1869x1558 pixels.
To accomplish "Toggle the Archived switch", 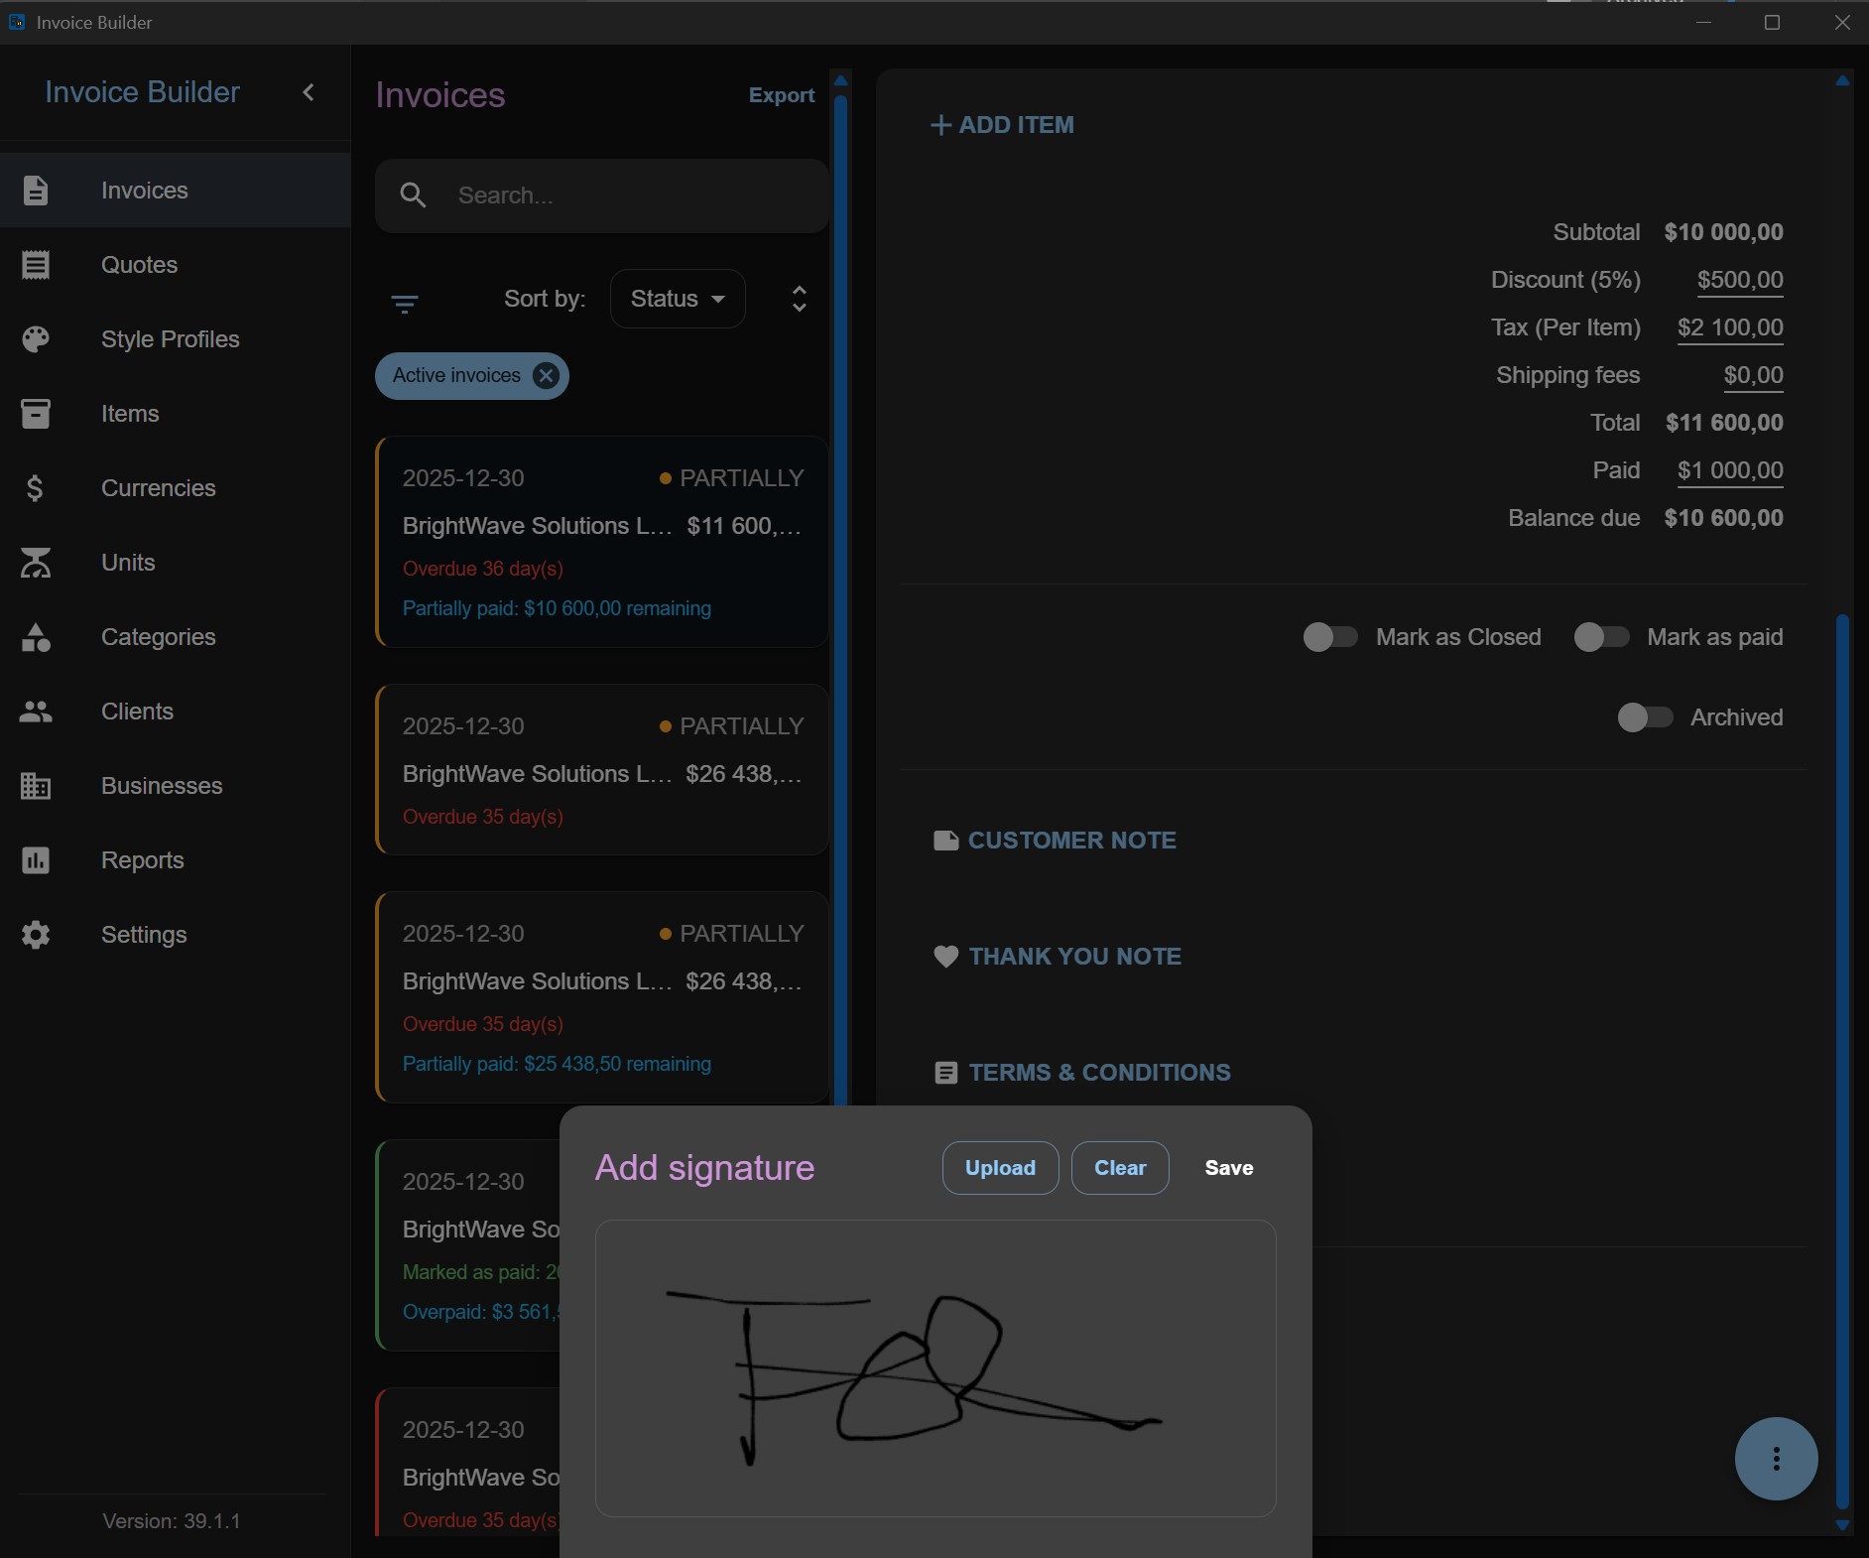I will pos(1645,717).
